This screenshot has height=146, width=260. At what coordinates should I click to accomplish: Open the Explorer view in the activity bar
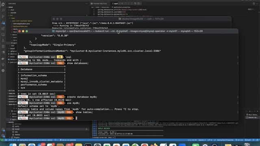(x=3, y=4)
